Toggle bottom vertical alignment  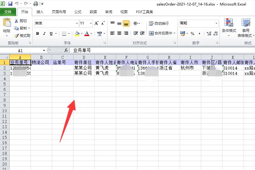[126, 24]
